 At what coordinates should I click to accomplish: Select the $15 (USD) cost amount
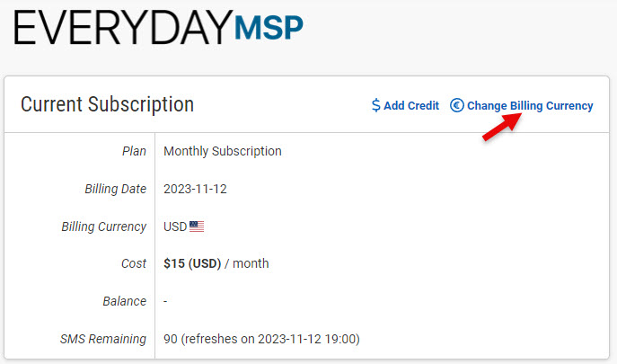pyautogui.click(x=194, y=263)
